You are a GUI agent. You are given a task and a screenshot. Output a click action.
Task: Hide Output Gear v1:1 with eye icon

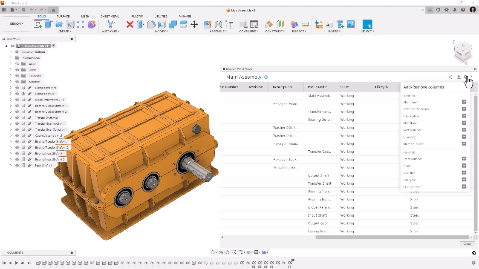pyautogui.click(x=17, y=88)
